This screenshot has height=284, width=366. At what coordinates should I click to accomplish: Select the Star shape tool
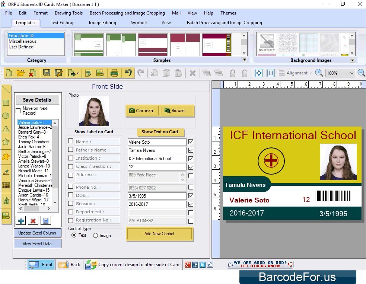[6, 142]
